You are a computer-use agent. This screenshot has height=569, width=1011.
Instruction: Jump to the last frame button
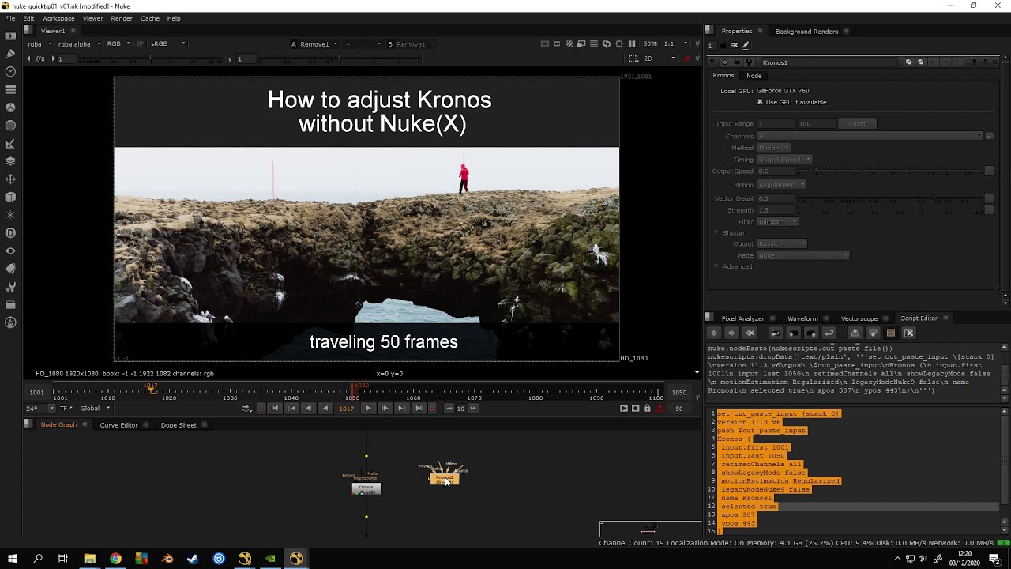coord(419,409)
